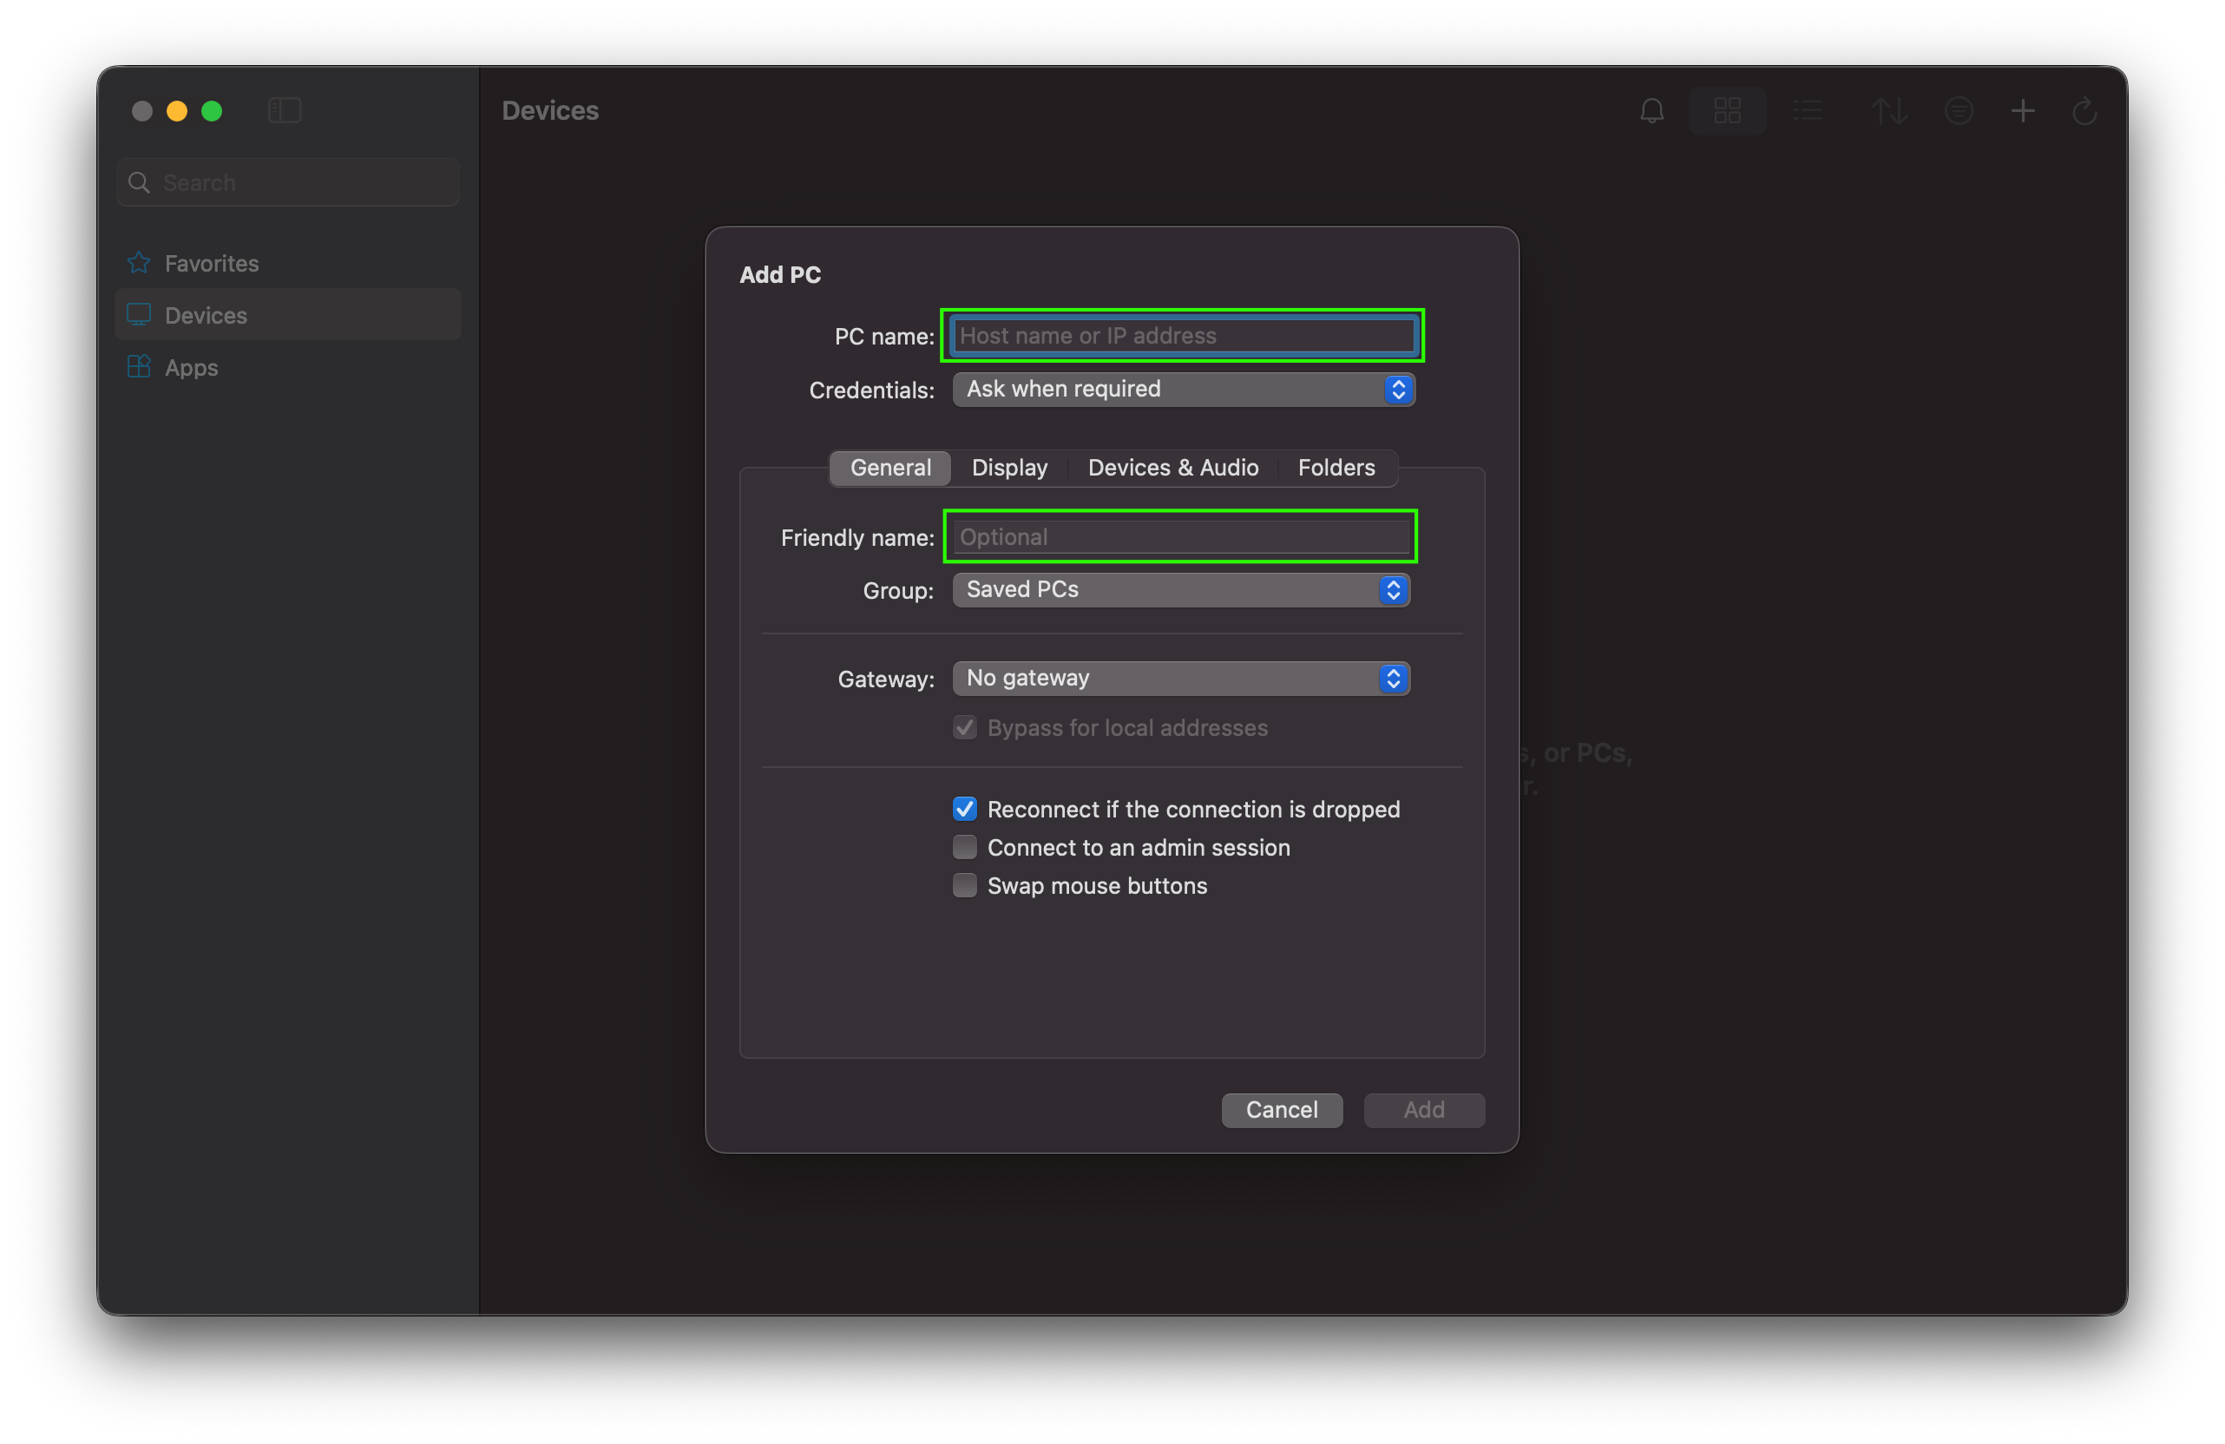The height and width of the screenshot is (1444, 2225).
Task: Click the notifications bell icon
Action: point(1652,111)
